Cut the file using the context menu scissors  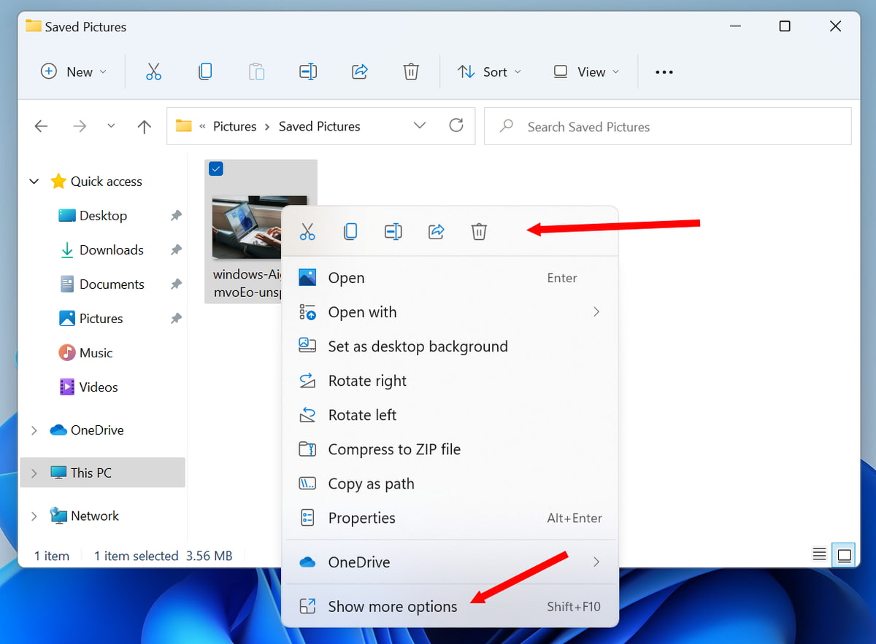[x=307, y=232]
